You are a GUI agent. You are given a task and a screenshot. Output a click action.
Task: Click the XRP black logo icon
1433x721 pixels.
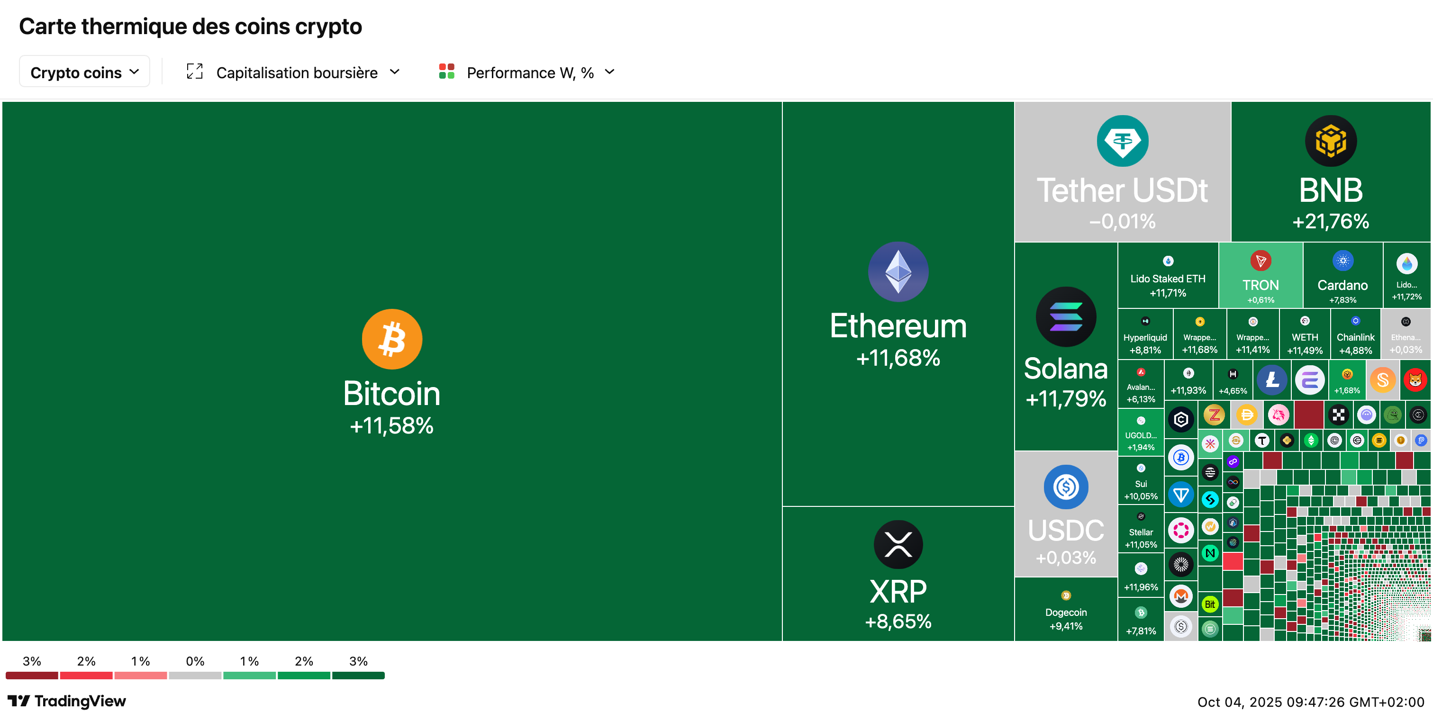click(x=898, y=544)
